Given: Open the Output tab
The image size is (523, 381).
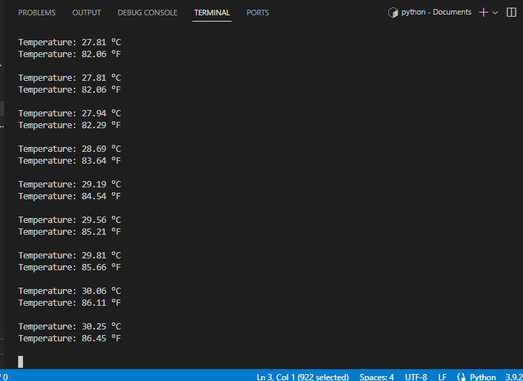Looking at the screenshot, I should click(x=86, y=13).
